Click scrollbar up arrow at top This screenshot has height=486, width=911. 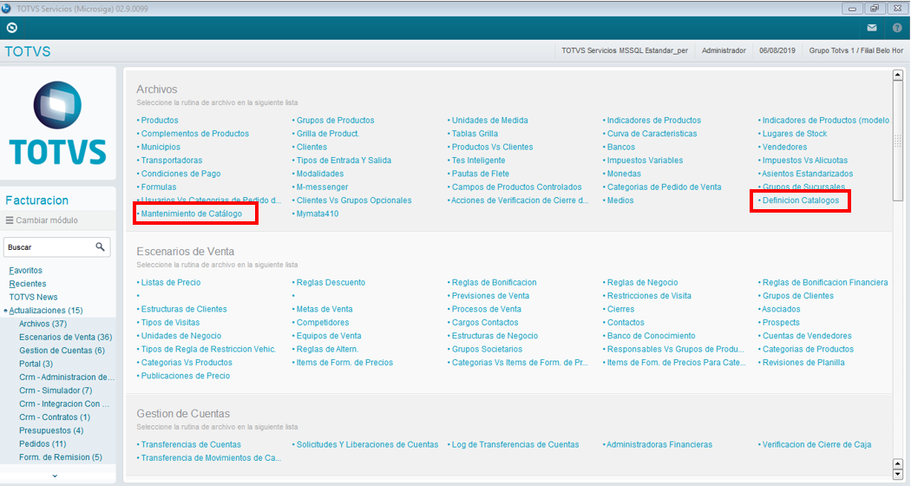pyautogui.click(x=898, y=75)
